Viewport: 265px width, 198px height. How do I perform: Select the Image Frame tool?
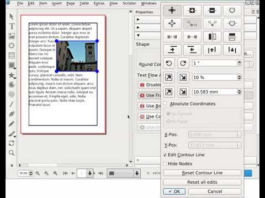pos(12,36)
